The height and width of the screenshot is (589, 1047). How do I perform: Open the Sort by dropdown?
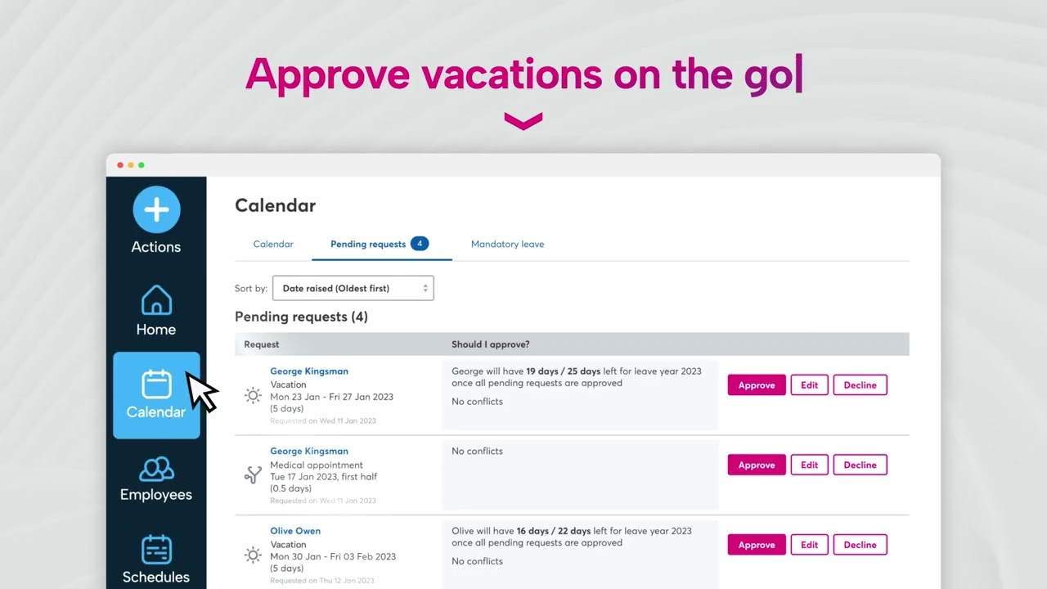pyautogui.click(x=353, y=288)
